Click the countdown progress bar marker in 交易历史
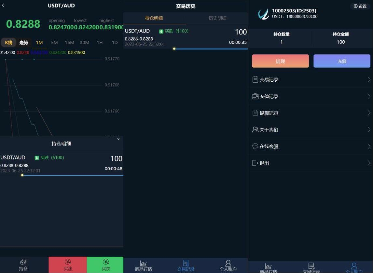The image size is (373, 273). coord(174,49)
